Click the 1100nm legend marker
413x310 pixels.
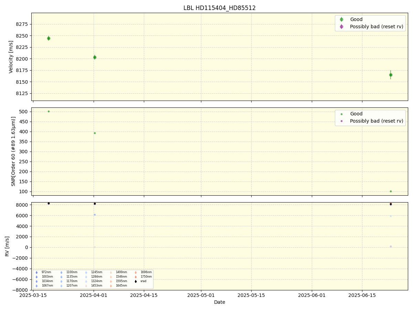click(61, 272)
